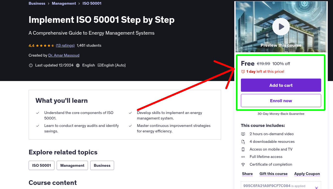Click the 'This course includes:' heading
The image size is (333, 189).
263,126
